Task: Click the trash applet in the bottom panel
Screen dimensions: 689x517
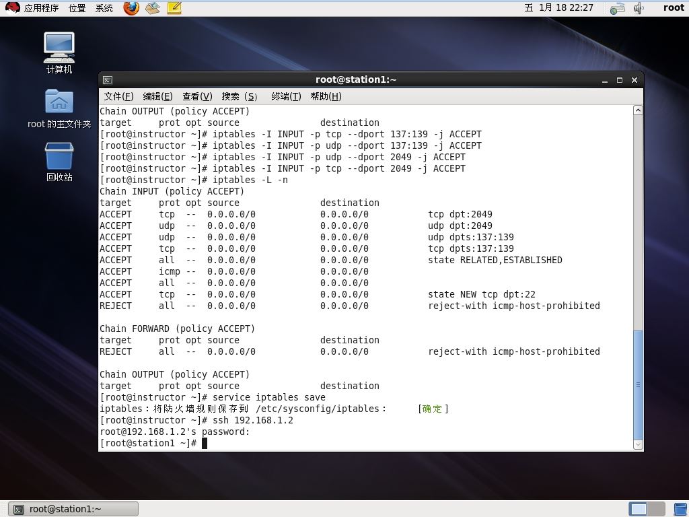Action: 681,509
